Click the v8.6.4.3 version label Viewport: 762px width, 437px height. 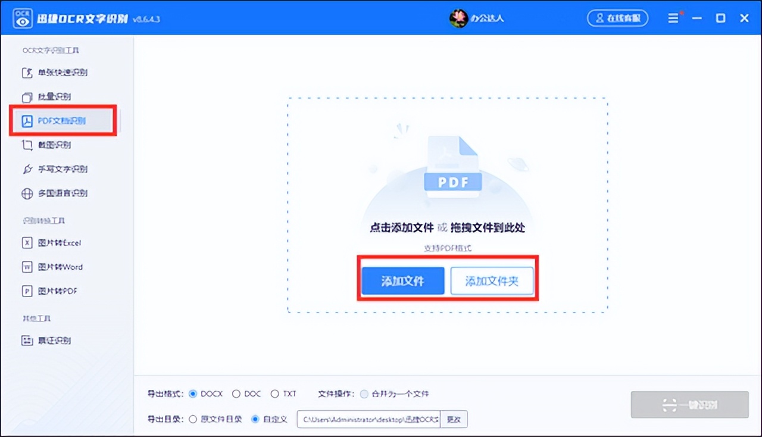(x=147, y=19)
